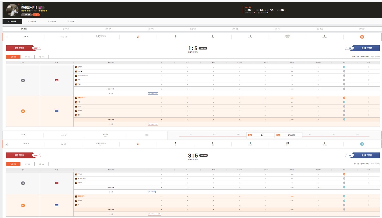Select the orange 상세 전적 tab in first match
Viewport: 382px width, 218px height.
coord(13,57)
